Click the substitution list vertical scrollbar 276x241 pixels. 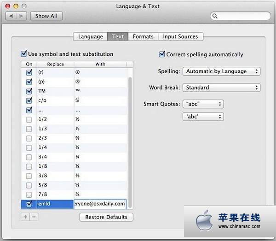pyautogui.click(x=131, y=138)
